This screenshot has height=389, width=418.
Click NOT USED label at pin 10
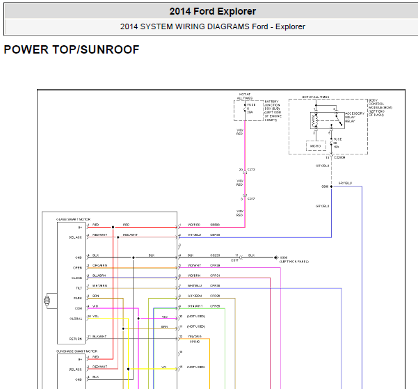click(196, 317)
